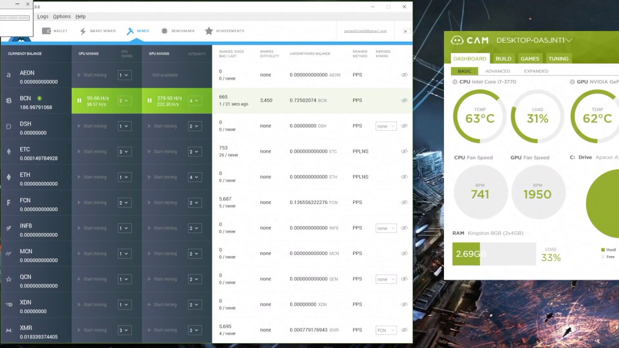
Task: Select the Expanded view in CAM
Action: click(x=536, y=71)
